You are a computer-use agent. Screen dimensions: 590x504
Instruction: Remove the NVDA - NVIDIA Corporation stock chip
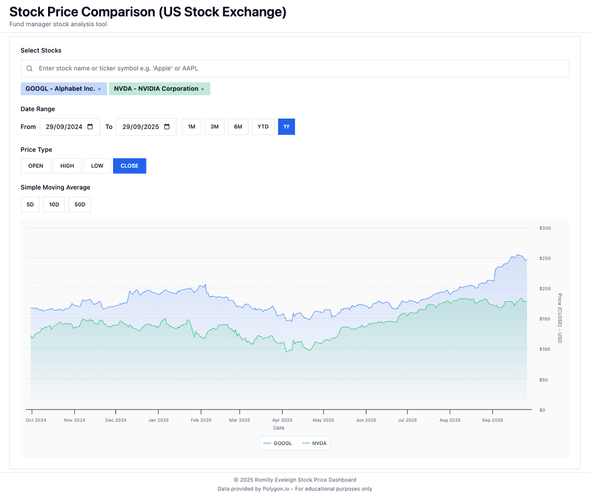(x=203, y=88)
